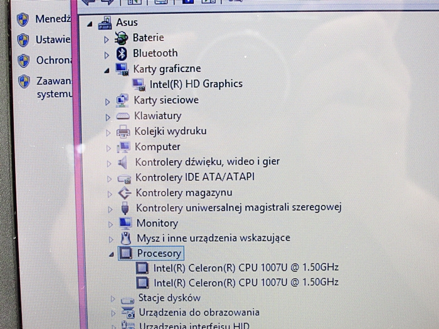Viewport: 439px width, 329px height.
Task: Click the Asus computer root icon
Action: 105,23
